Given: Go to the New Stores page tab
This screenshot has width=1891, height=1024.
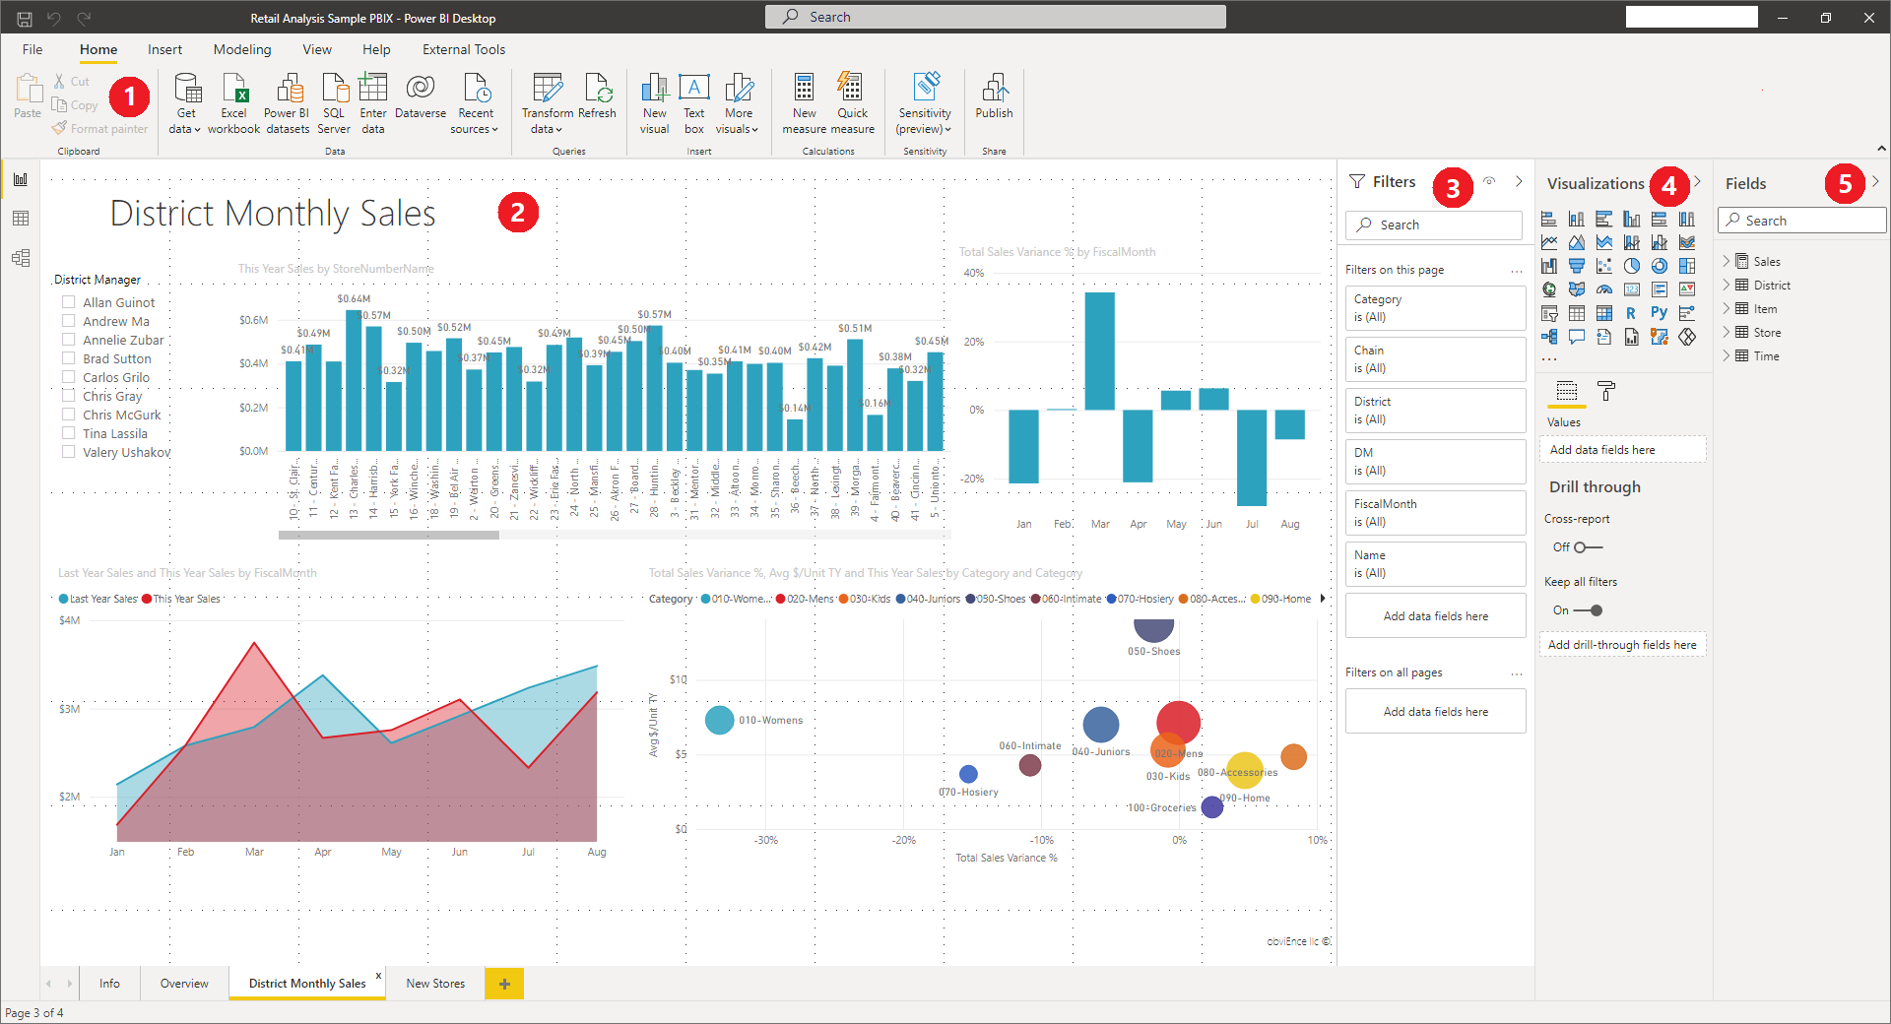Looking at the screenshot, I should point(435,984).
